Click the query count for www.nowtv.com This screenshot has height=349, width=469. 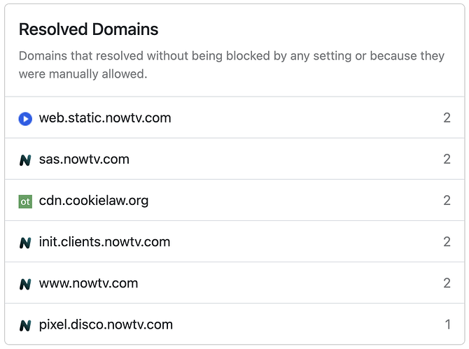[447, 283]
